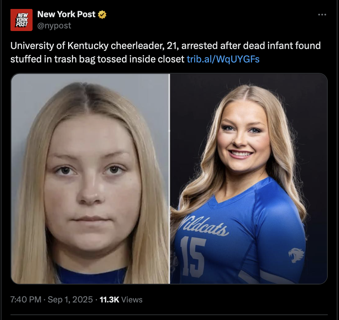Open the @nypost handle link

(54, 26)
